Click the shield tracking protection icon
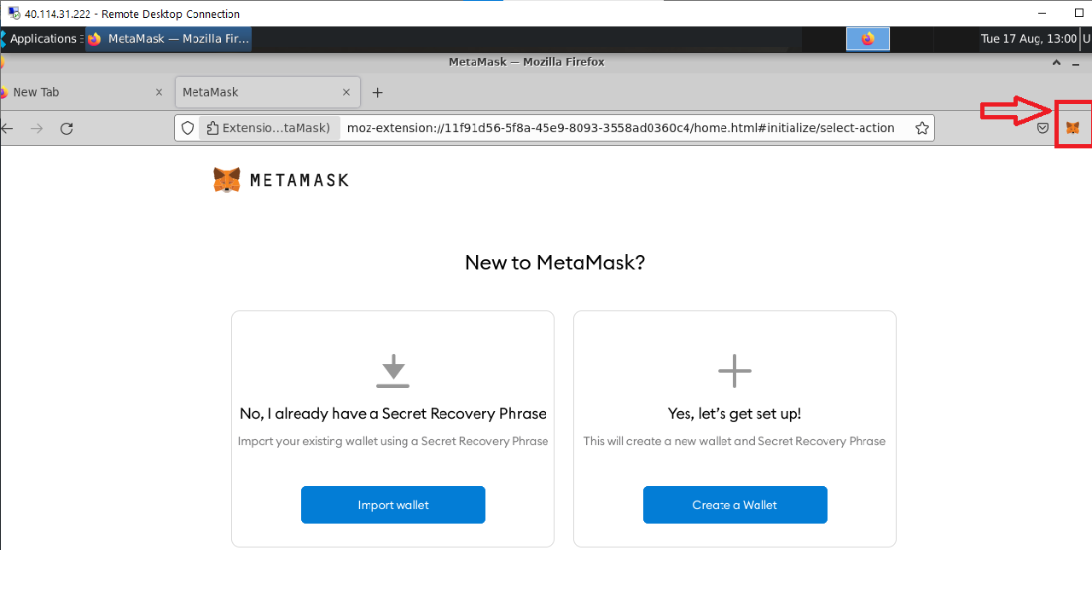 pyautogui.click(x=189, y=128)
